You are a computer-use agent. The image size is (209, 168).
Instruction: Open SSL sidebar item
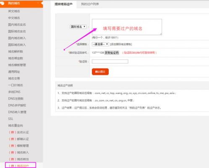click(x=10, y=119)
